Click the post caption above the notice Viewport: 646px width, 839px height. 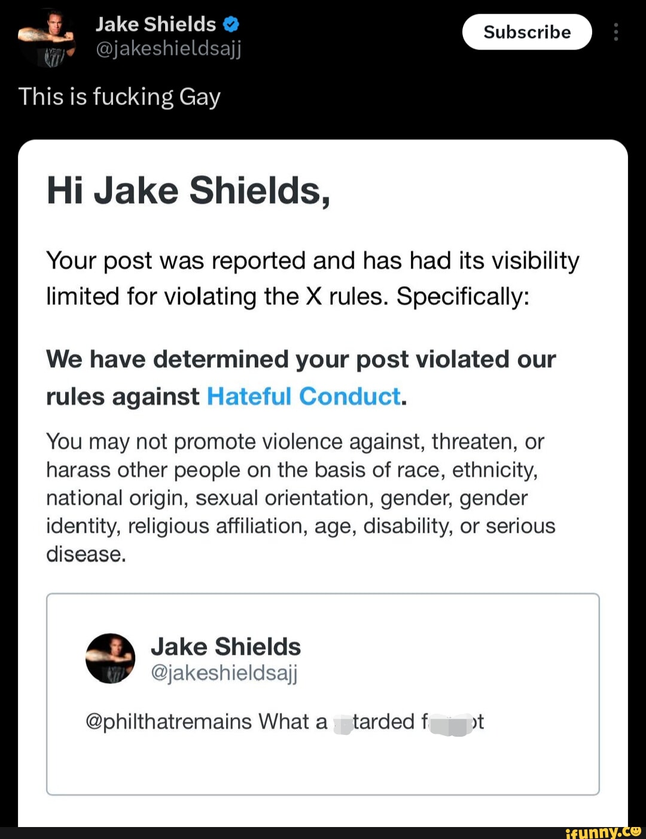point(120,97)
